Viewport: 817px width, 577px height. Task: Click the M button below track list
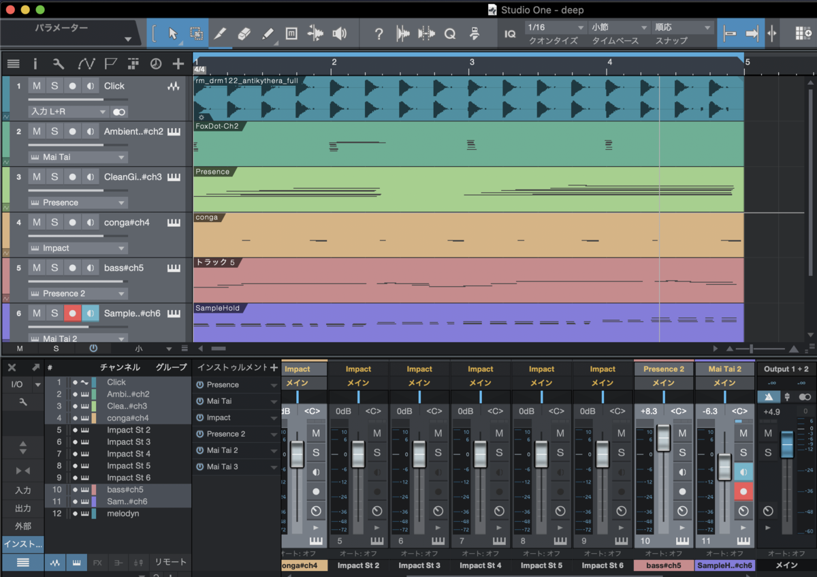pos(19,348)
